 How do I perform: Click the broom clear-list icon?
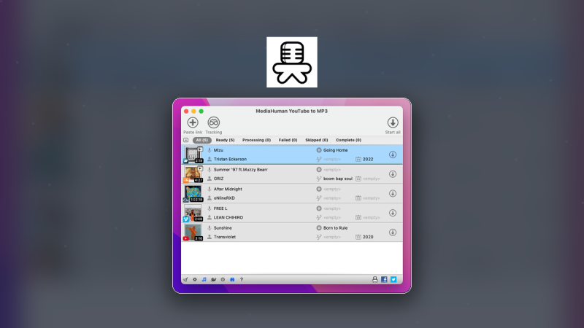[185, 279]
